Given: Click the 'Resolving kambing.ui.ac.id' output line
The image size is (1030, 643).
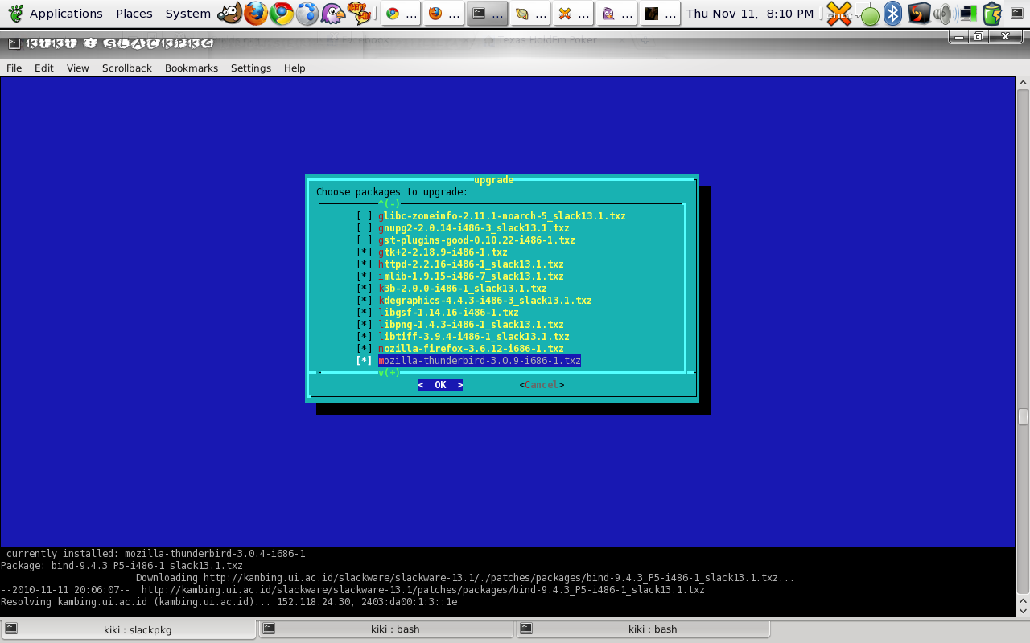Looking at the screenshot, I should 229,602.
